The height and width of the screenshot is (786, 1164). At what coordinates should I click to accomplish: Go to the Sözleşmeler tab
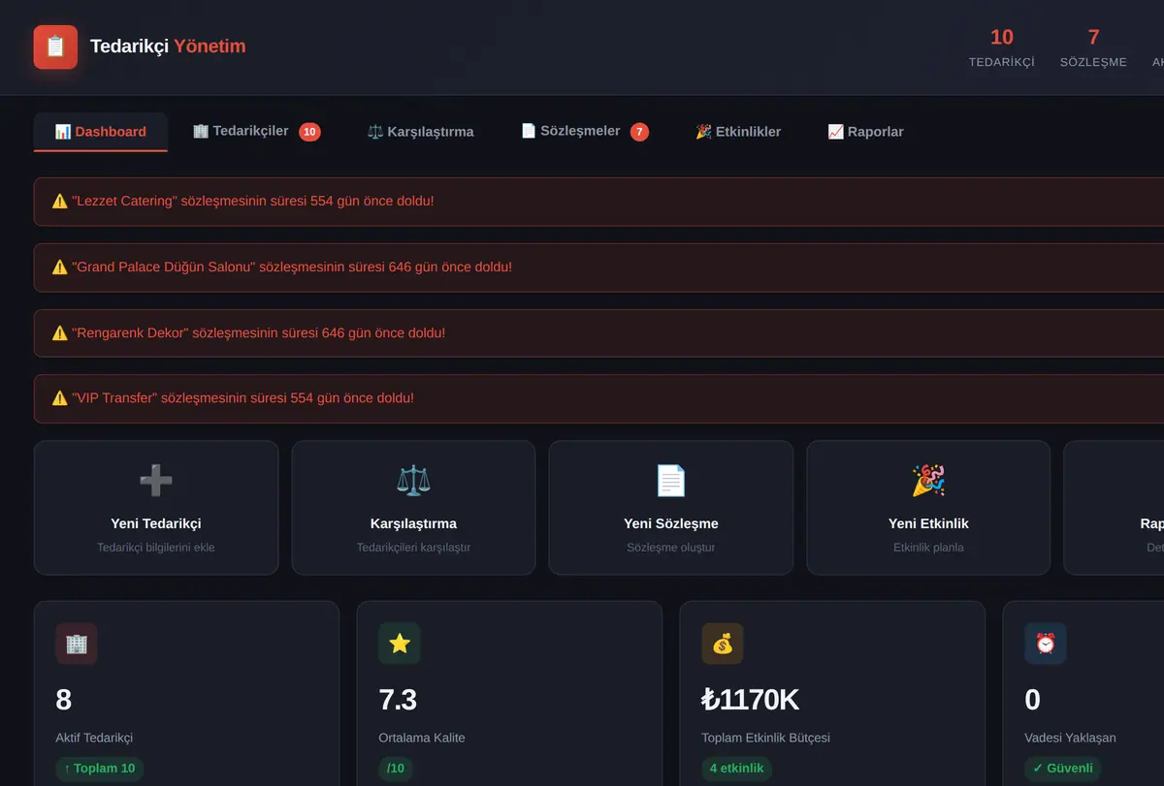pyautogui.click(x=585, y=132)
